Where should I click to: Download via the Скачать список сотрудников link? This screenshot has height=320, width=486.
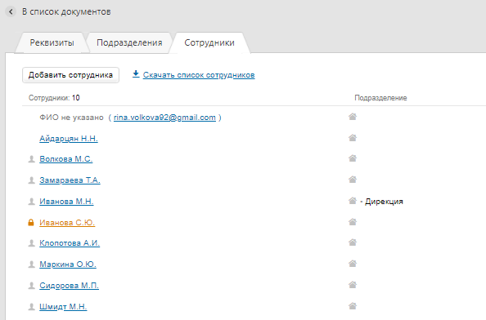pos(199,75)
